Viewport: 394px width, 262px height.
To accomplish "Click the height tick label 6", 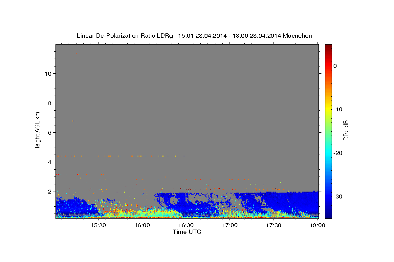I will coord(50,133).
